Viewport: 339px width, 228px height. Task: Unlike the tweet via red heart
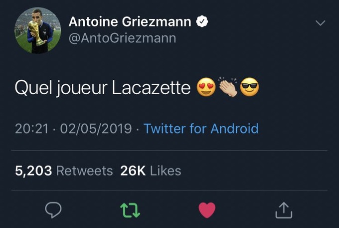pos(207,210)
